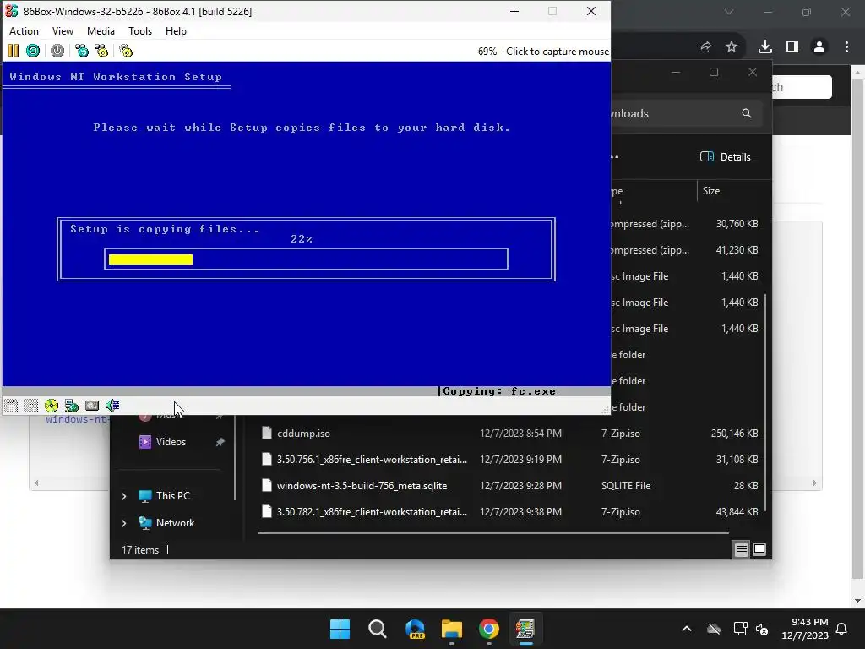The image size is (865, 649).
Task: Expand the Network tree node
Action: pos(123,522)
